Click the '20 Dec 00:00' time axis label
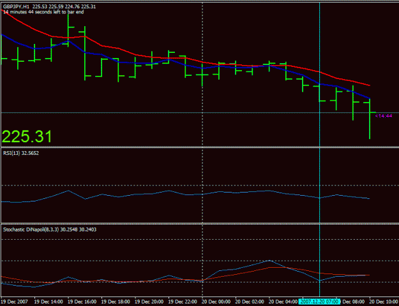Image resolution: width=399 pixels, height=306 pixels. pos(217,302)
